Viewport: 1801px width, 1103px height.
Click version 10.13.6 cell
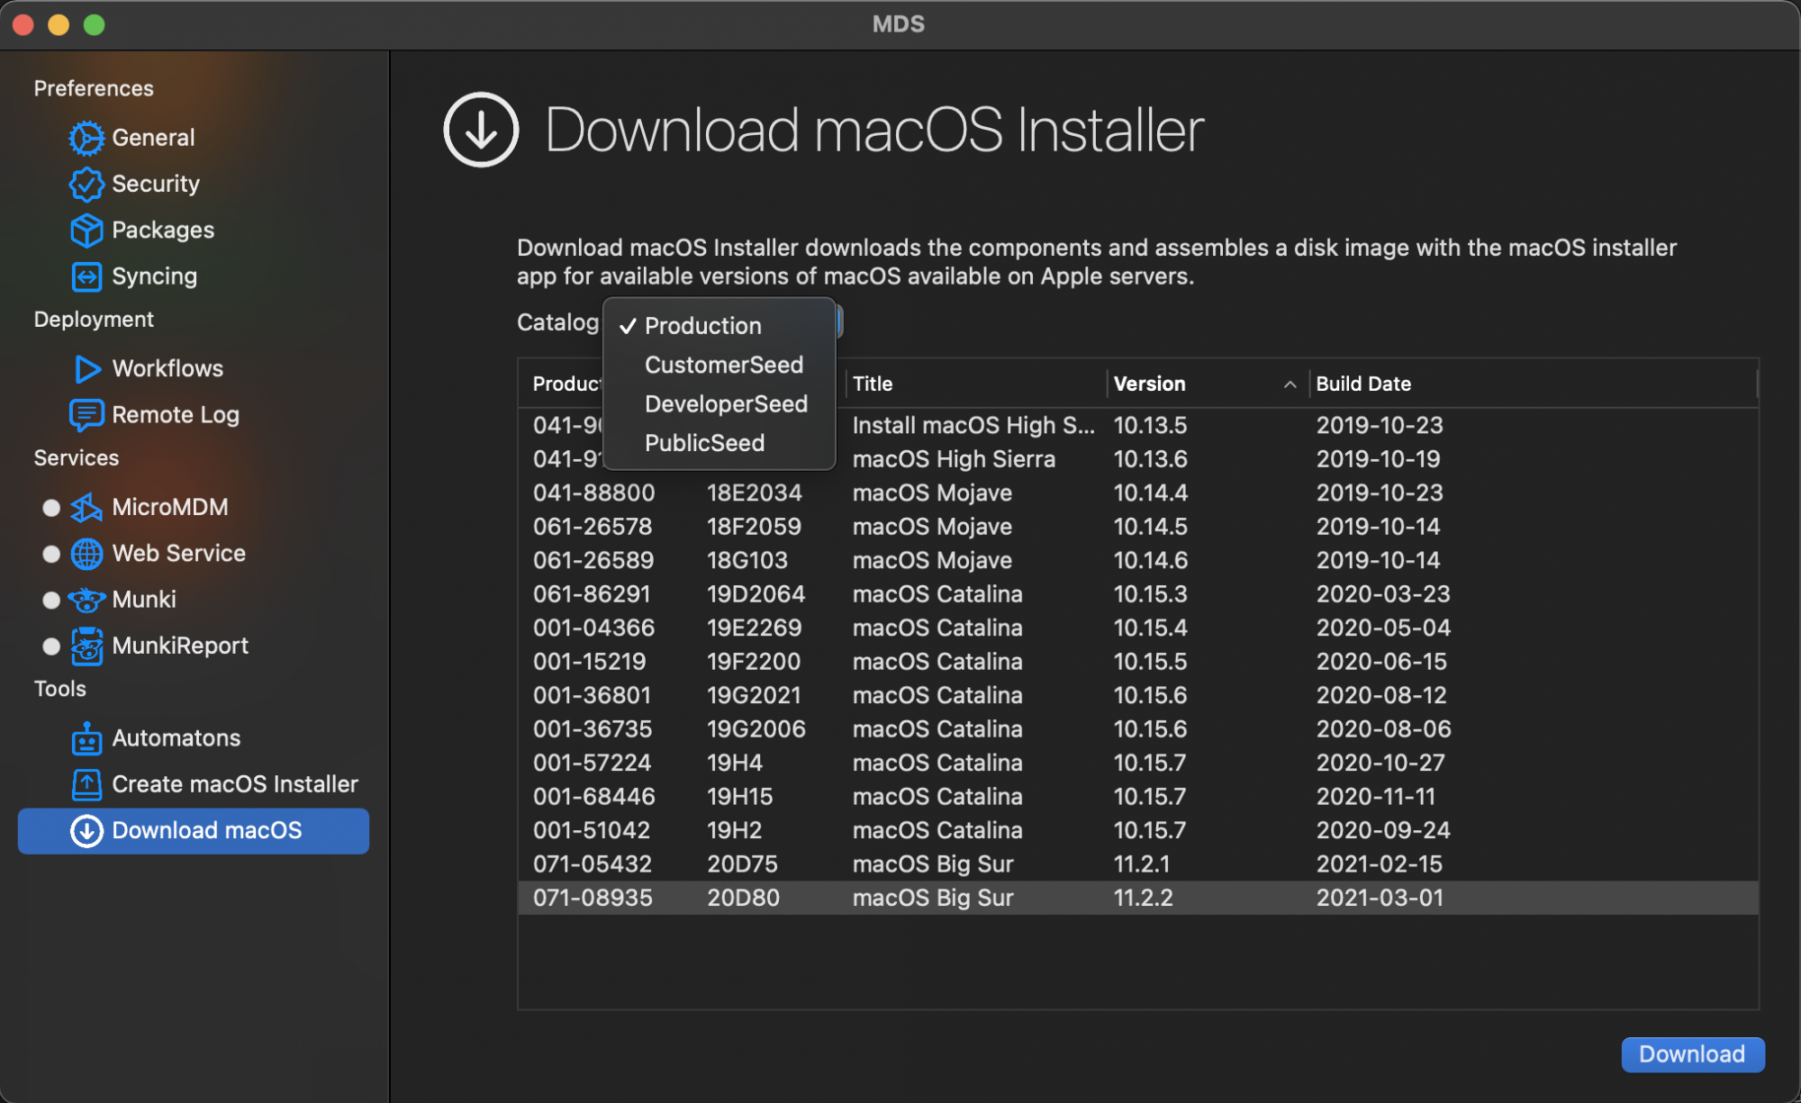click(x=1150, y=459)
